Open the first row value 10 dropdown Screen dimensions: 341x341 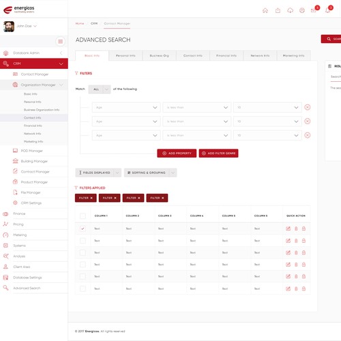click(x=267, y=107)
